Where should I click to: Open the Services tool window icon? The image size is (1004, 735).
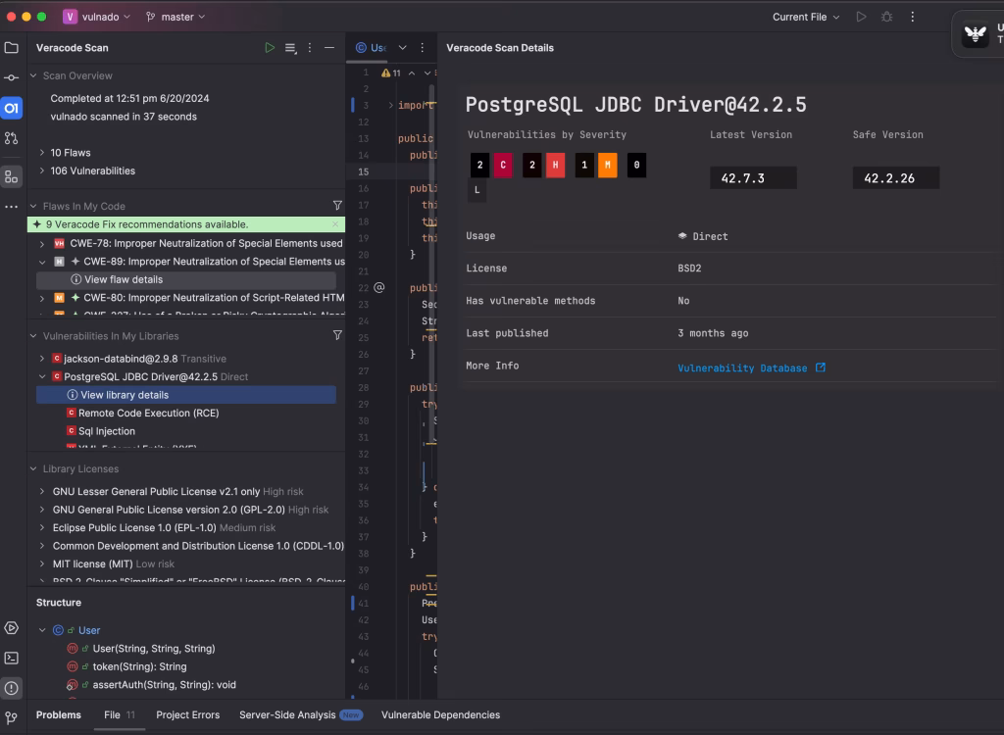[x=12, y=628]
